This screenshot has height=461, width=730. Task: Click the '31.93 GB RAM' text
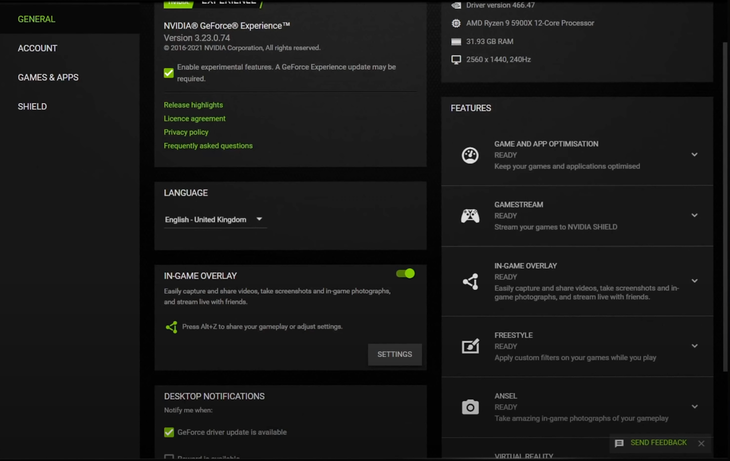[x=490, y=41]
